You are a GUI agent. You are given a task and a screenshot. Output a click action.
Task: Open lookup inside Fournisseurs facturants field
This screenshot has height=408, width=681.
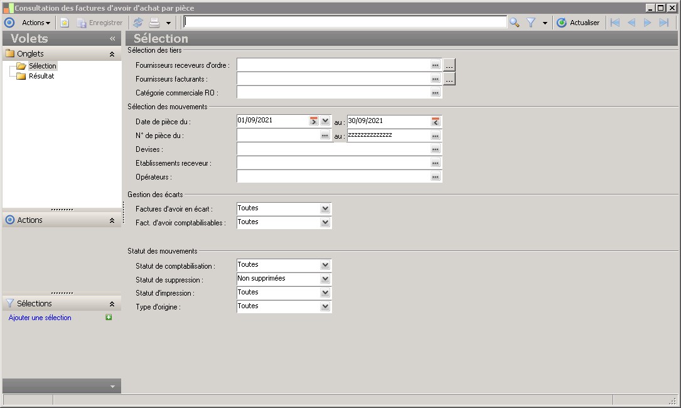click(435, 79)
